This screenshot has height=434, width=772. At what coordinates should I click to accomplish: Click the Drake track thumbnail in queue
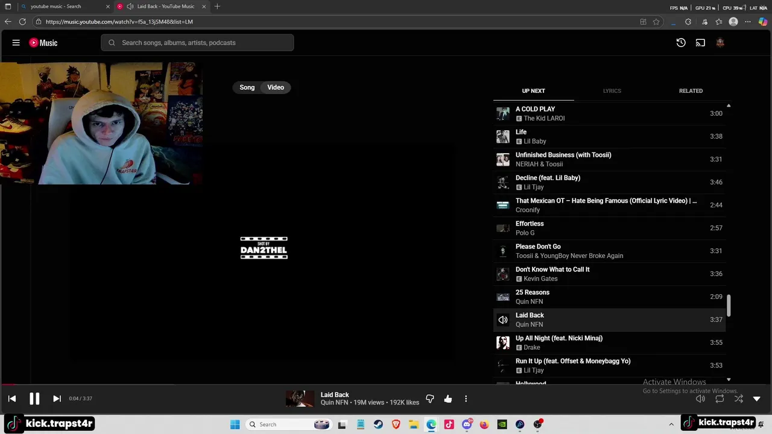[502, 342]
